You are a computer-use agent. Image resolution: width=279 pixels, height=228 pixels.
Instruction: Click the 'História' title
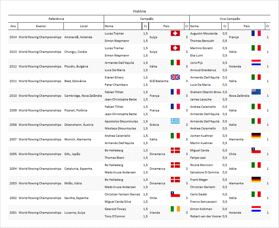click(139, 11)
